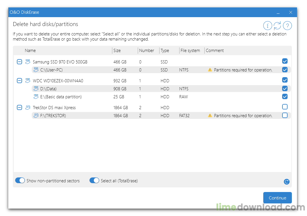Turn off Show non-partitioned sectors toggle
Screen dimensions: 307x216
[20, 180]
